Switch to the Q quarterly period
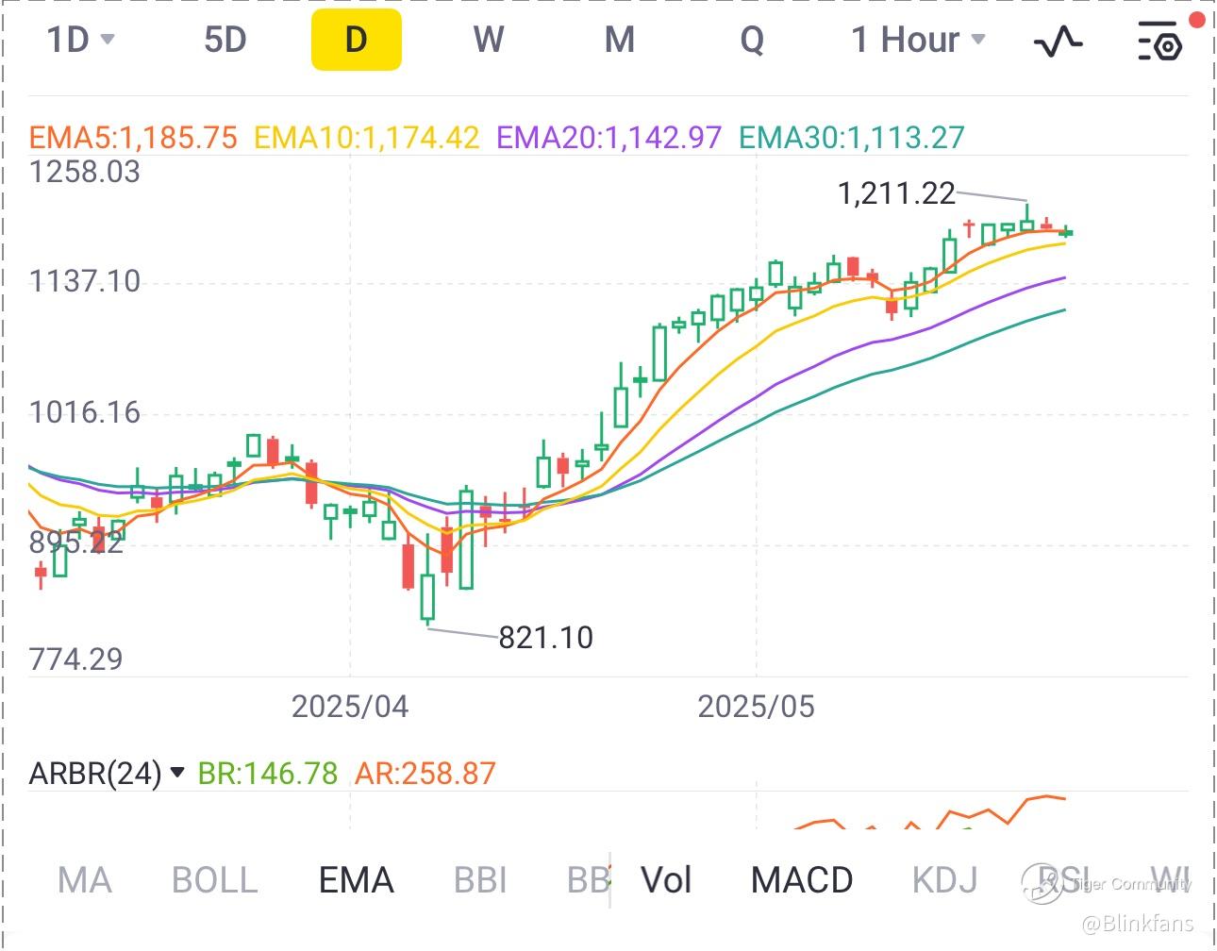This screenshot has height=951, width=1217. pyautogui.click(x=752, y=40)
